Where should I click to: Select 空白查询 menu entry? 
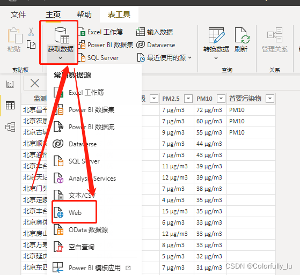[94, 247]
